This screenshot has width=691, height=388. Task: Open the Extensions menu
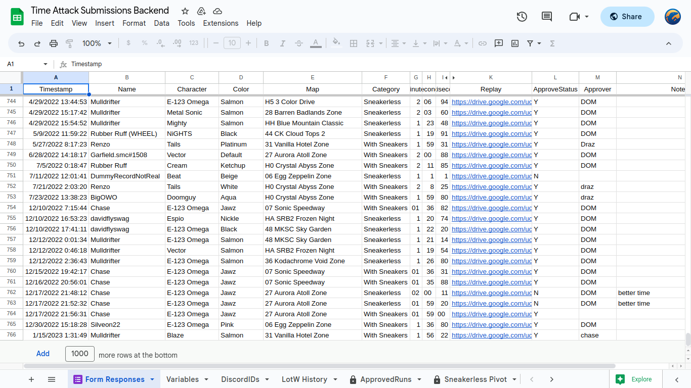(x=221, y=23)
